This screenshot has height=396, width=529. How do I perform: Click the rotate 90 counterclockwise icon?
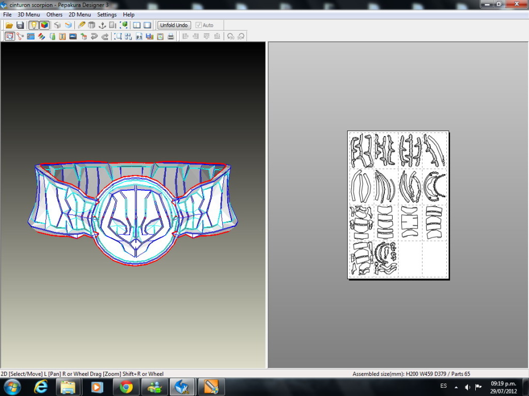230,37
